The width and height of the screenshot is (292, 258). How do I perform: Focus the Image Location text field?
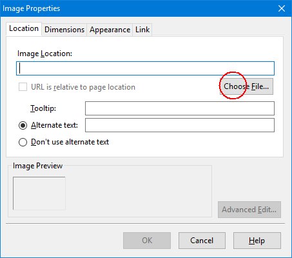[x=145, y=68]
